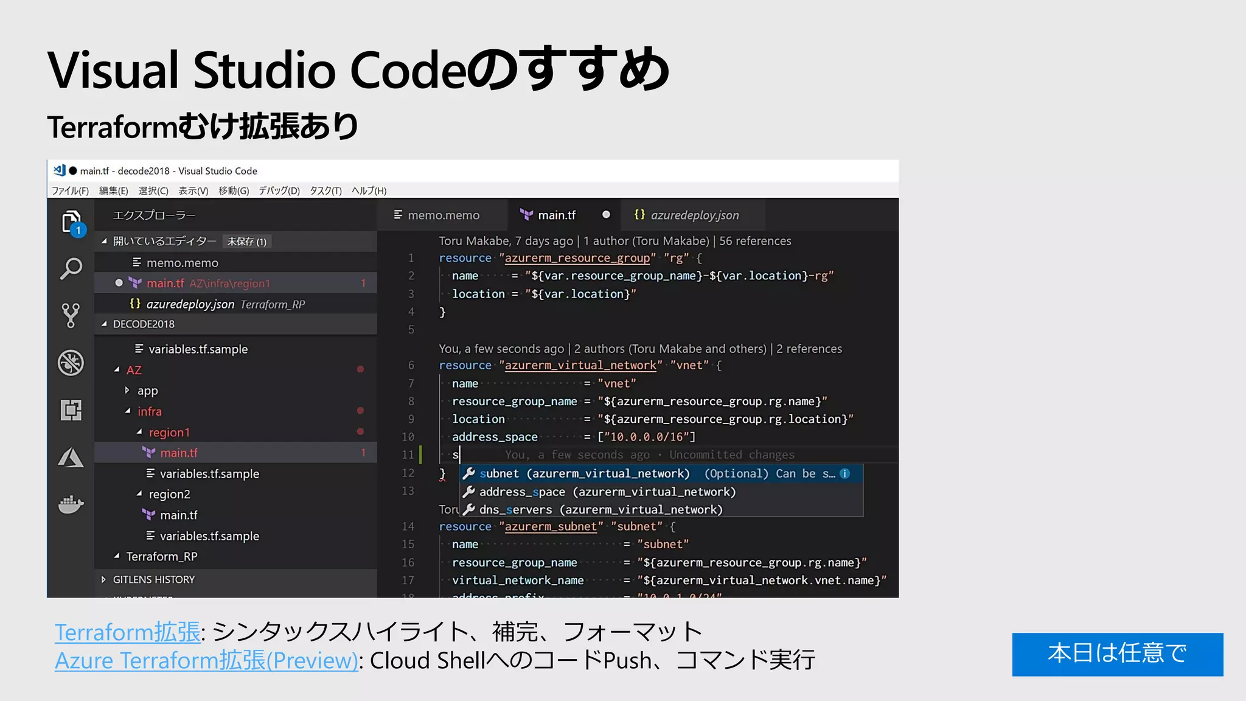Open the Debug bug icon
The height and width of the screenshot is (701, 1246).
(x=71, y=363)
